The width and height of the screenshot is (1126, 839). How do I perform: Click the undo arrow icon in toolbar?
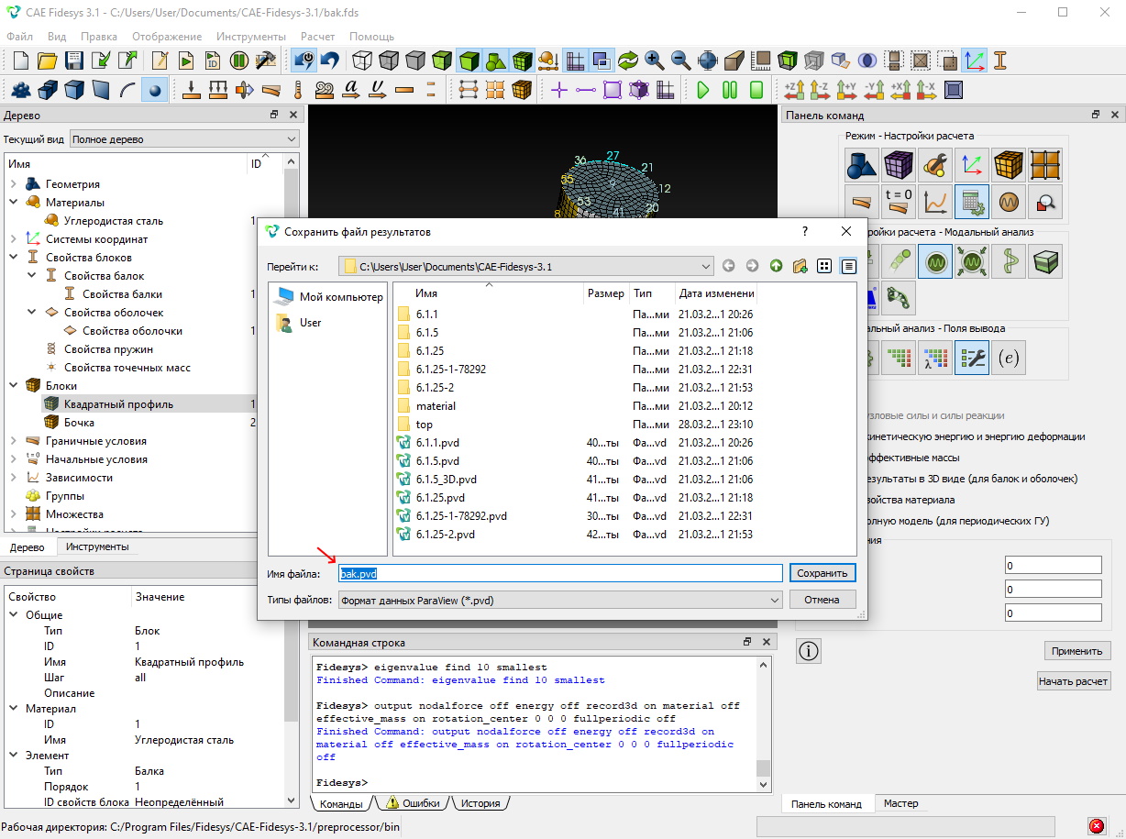pyautogui.click(x=329, y=61)
